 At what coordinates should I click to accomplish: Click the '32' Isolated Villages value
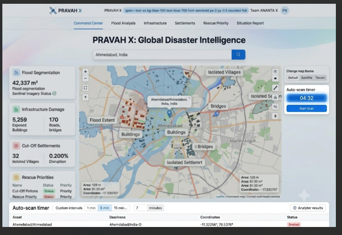(16, 156)
